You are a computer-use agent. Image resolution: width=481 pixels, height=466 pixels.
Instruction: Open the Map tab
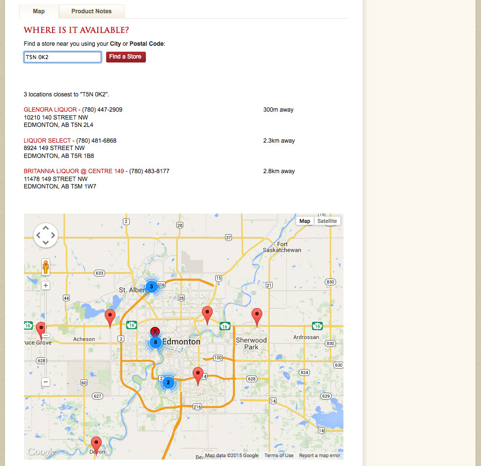39,11
